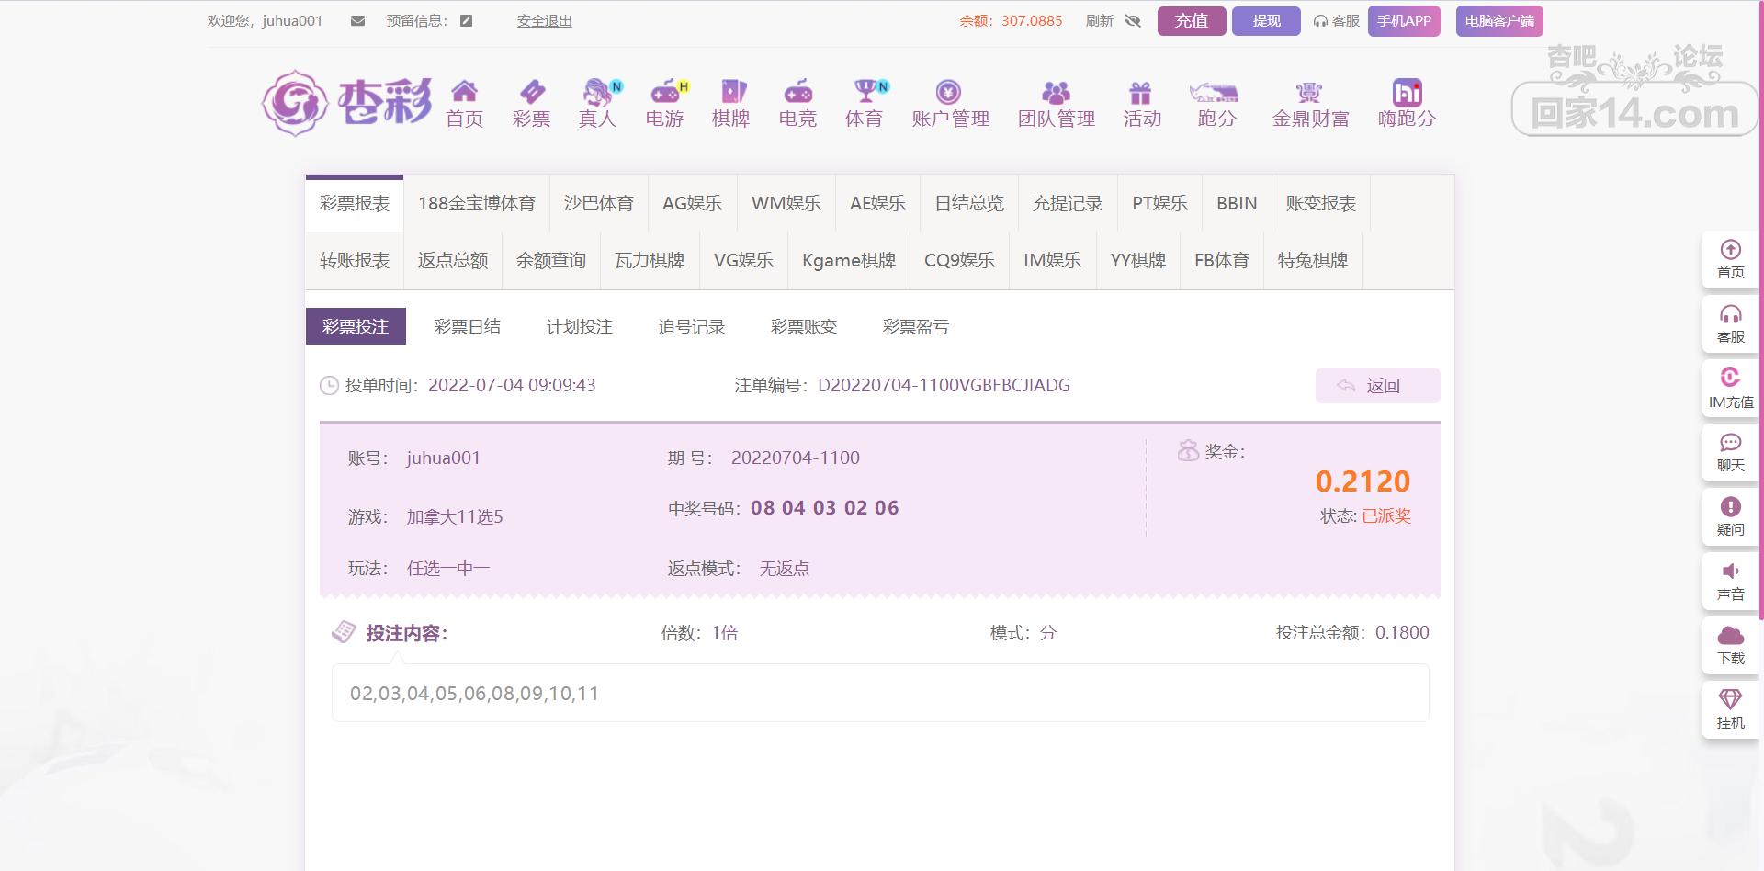Switch to the 充提记录 tab

pyautogui.click(x=1067, y=203)
